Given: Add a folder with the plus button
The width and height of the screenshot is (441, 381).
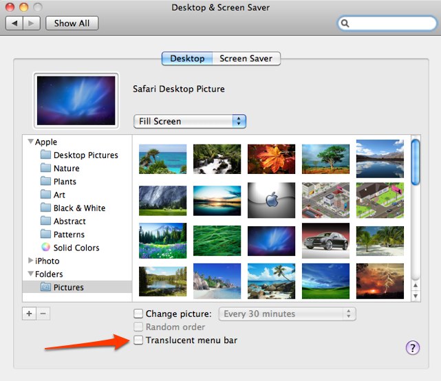Looking at the screenshot, I should click(30, 313).
